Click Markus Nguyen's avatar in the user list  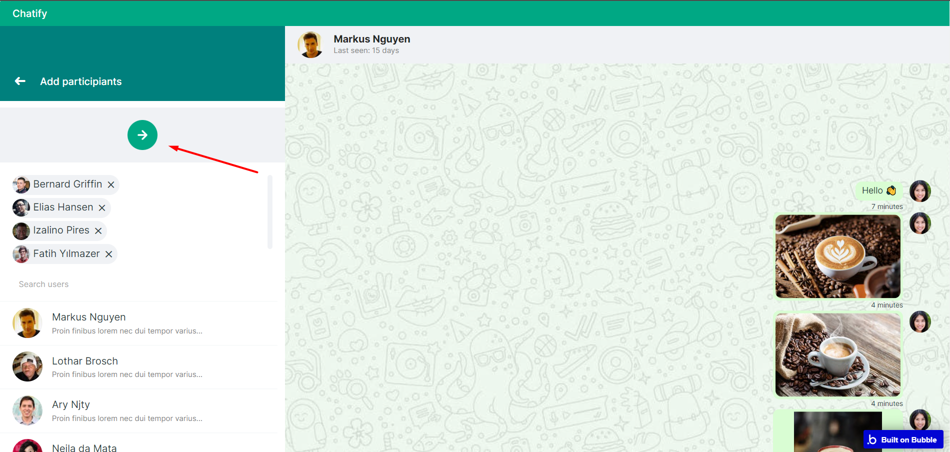(27, 323)
